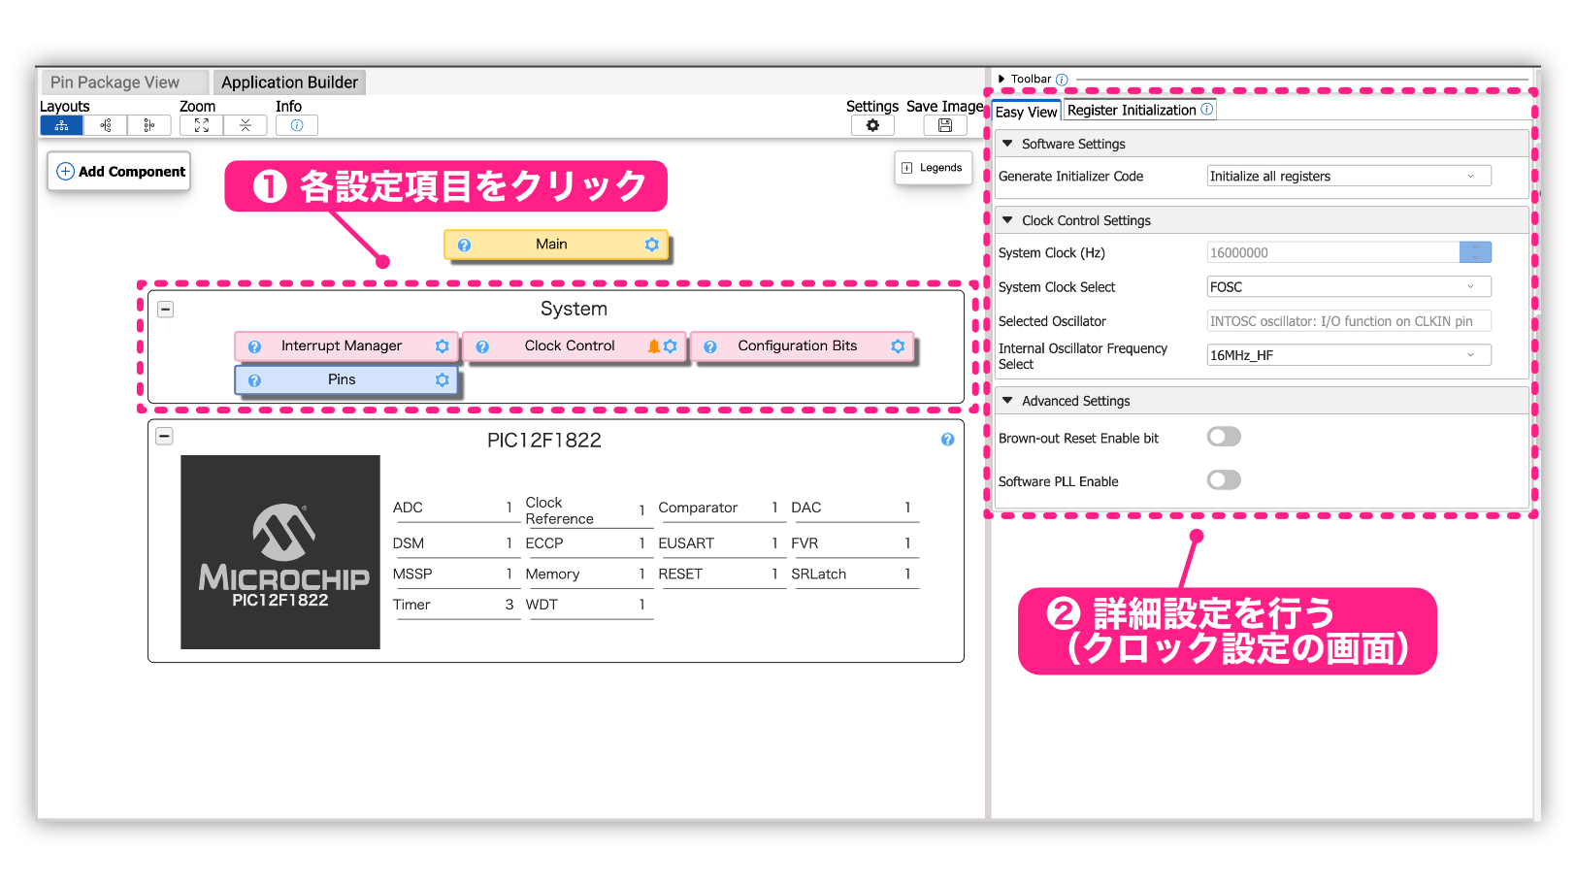Select the Interrupt Manager block

pos(345,346)
